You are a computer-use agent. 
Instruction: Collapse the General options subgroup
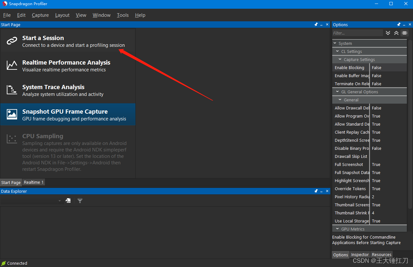[x=340, y=100]
